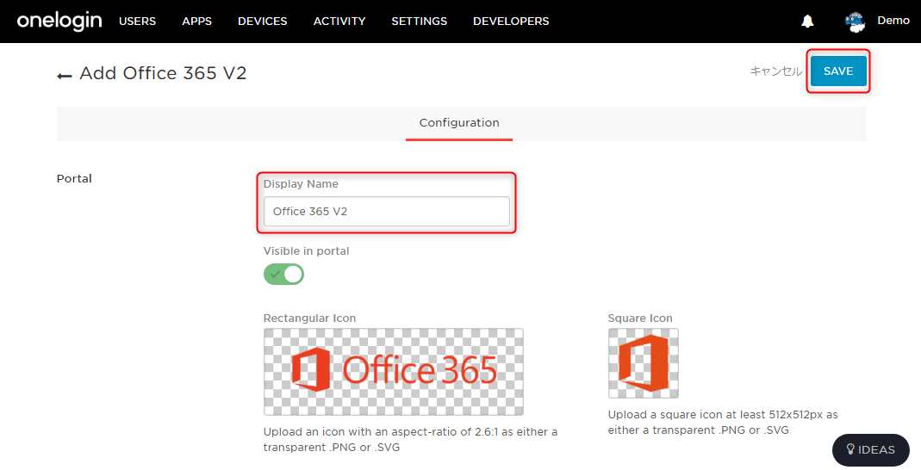Click the Office 365 rectangular icon
Screen dimensions: 921x470
coord(394,372)
